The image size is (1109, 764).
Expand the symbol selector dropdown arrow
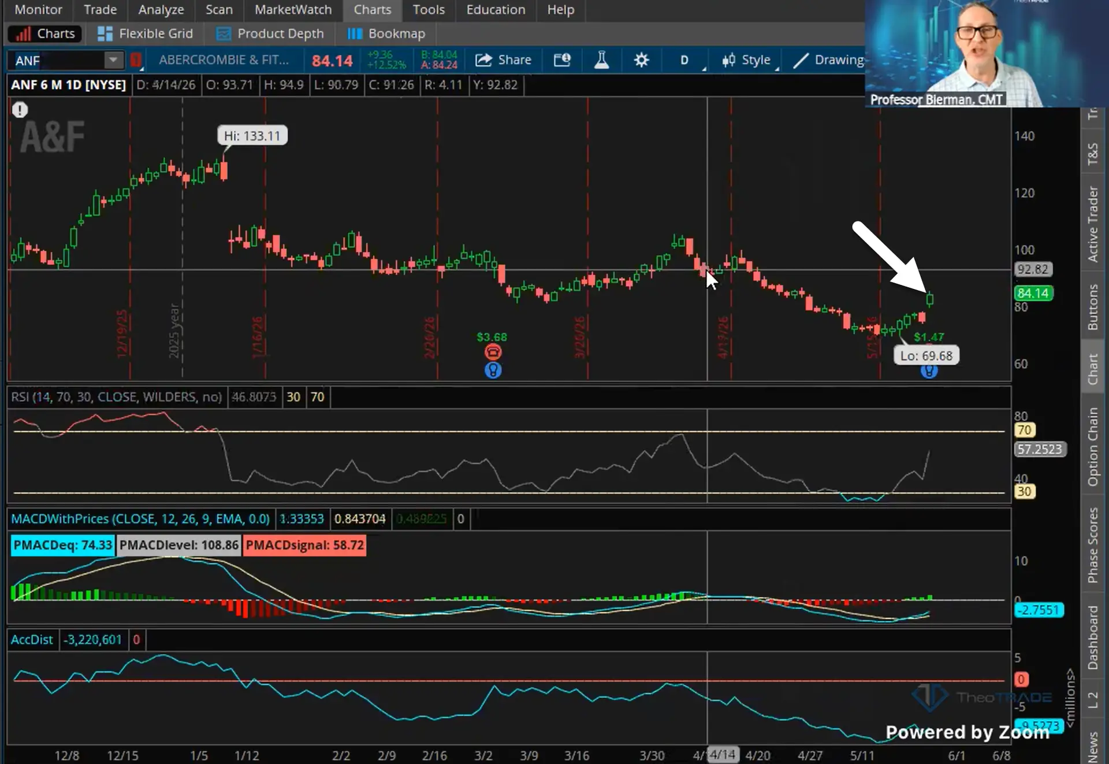(x=113, y=60)
